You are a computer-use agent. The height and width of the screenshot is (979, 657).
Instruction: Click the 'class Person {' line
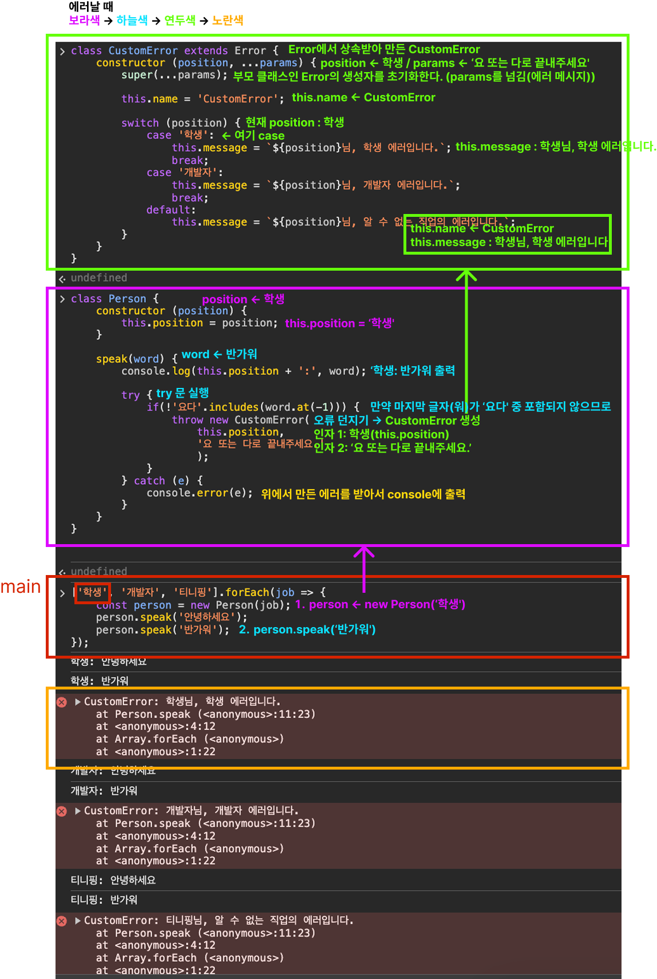tap(114, 299)
